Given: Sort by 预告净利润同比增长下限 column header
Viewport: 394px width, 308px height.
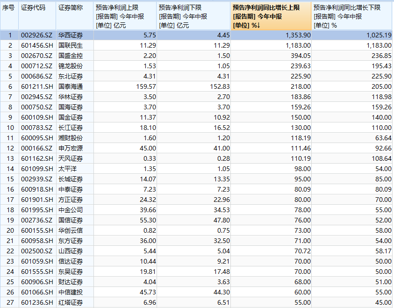Looking at the screenshot, I should click(x=352, y=16).
